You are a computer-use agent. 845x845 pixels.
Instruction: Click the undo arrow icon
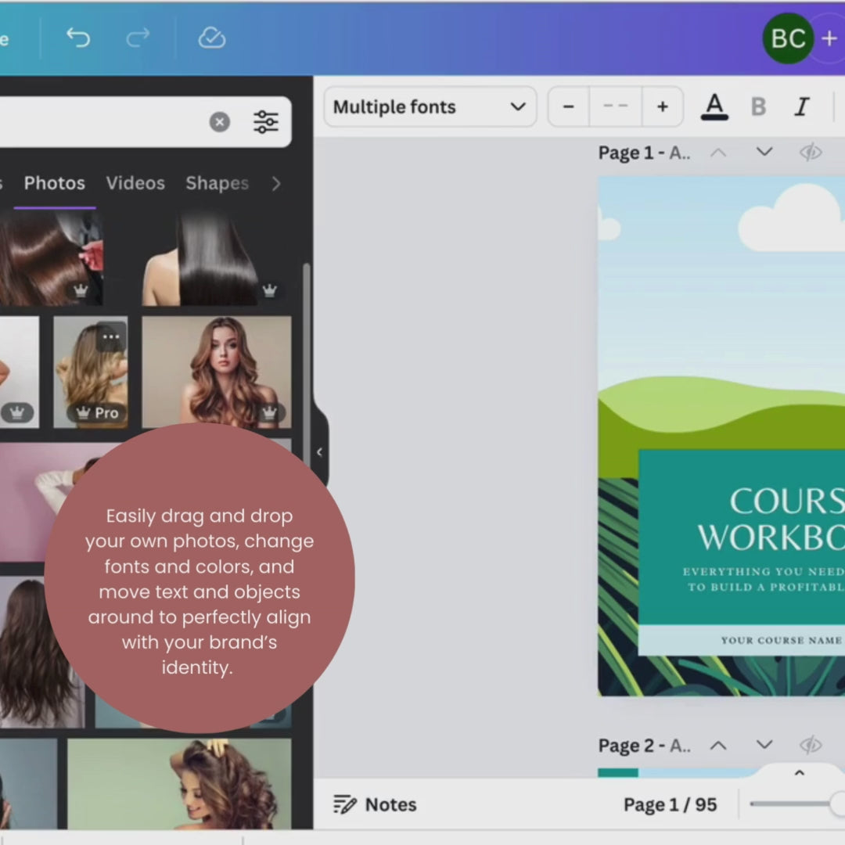[77, 38]
